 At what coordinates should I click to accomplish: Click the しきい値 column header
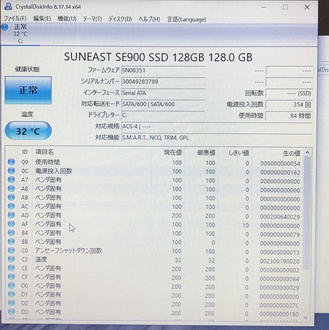click(239, 153)
